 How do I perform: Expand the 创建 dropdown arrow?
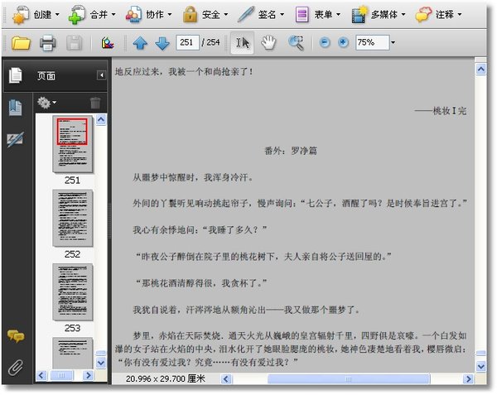(x=57, y=15)
